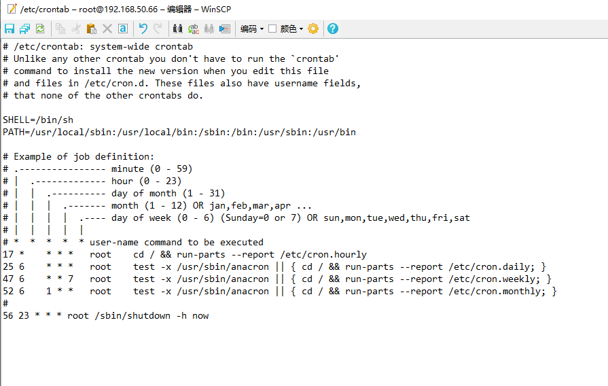Click on the SHELL=/bin/sh line
Image resolution: width=608 pixels, height=386 pixels.
coord(38,120)
